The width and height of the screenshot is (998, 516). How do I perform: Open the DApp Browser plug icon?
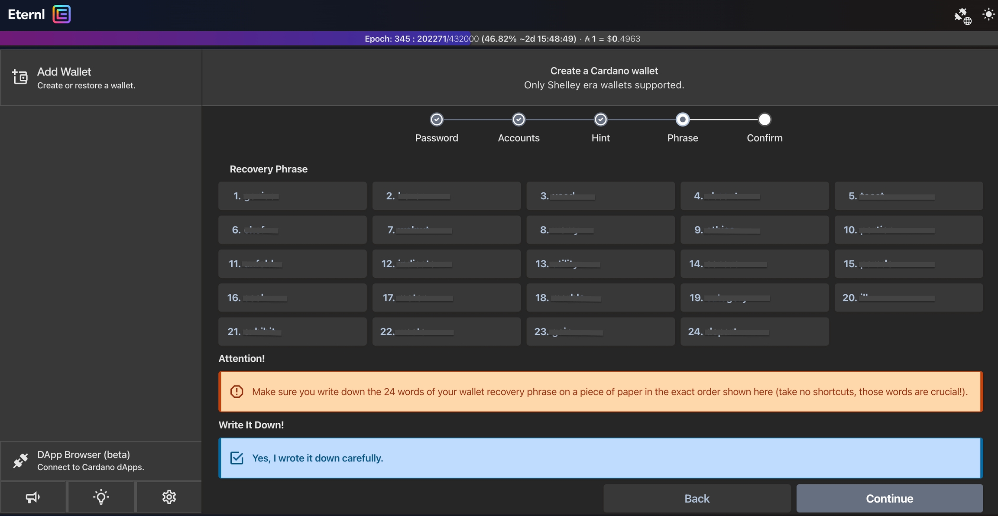click(20, 460)
